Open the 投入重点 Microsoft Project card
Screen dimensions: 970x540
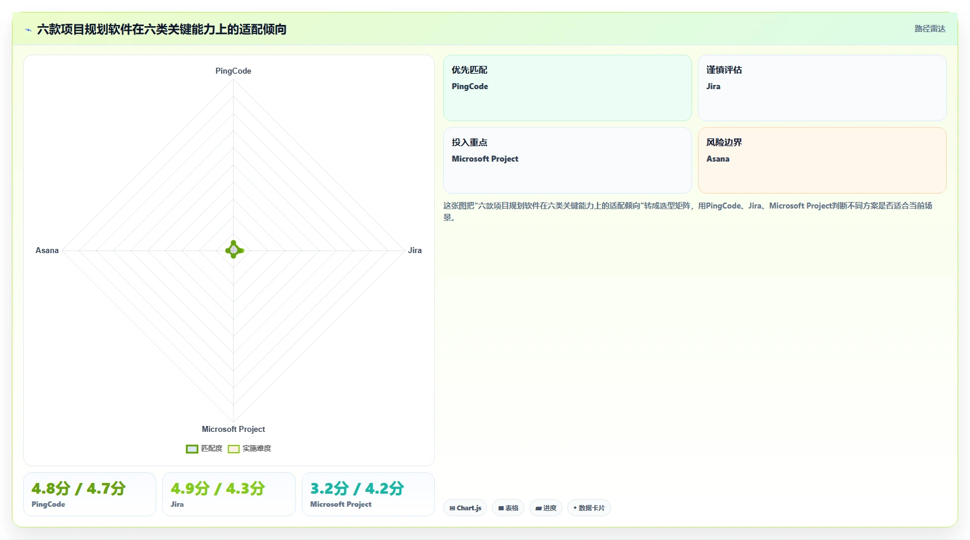tap(567, 160)
